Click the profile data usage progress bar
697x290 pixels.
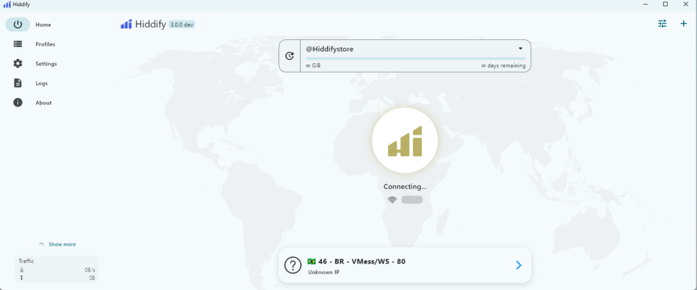(x=415, y=58)
